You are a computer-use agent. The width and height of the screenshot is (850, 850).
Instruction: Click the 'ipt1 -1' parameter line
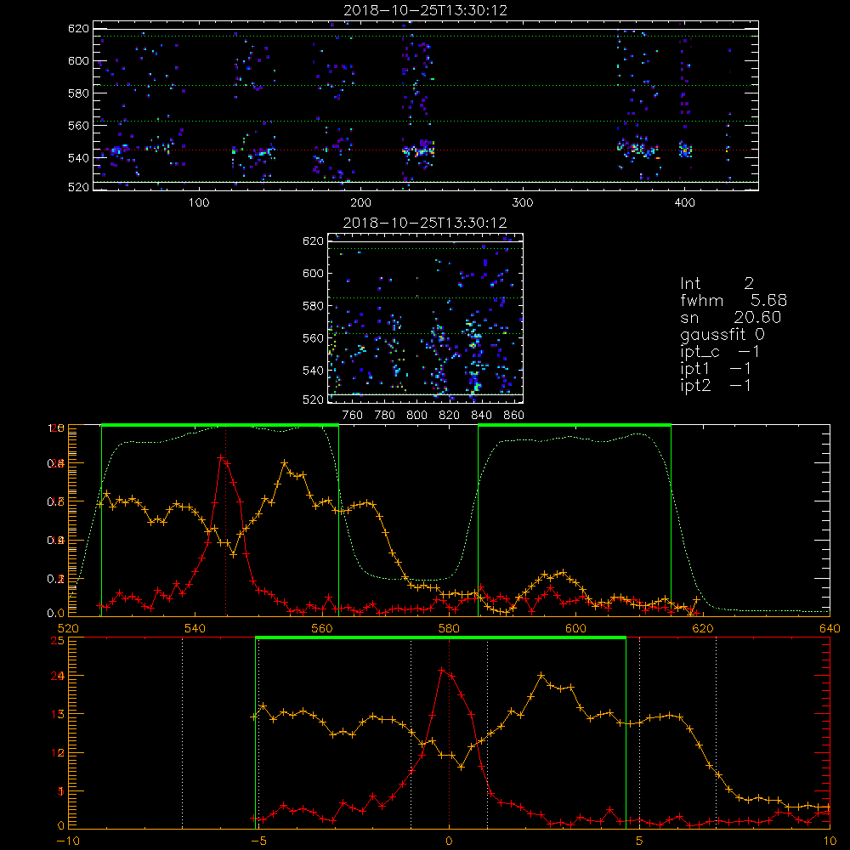coord(716,369)
